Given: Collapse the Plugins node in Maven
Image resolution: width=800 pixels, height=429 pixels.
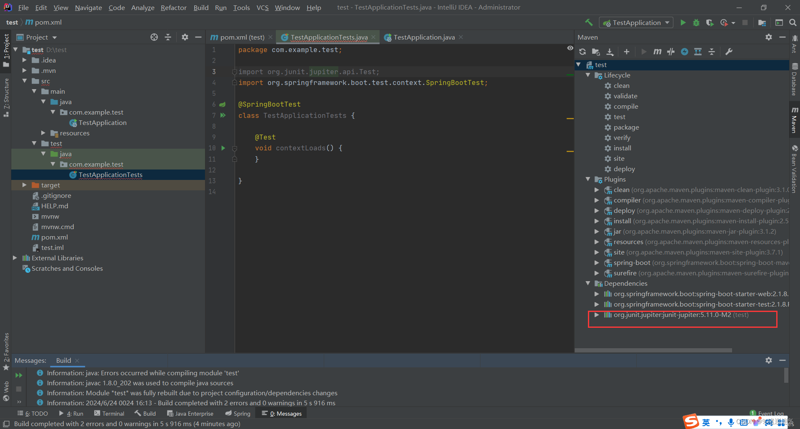Looking at the screenshot, I should point(588,179).
